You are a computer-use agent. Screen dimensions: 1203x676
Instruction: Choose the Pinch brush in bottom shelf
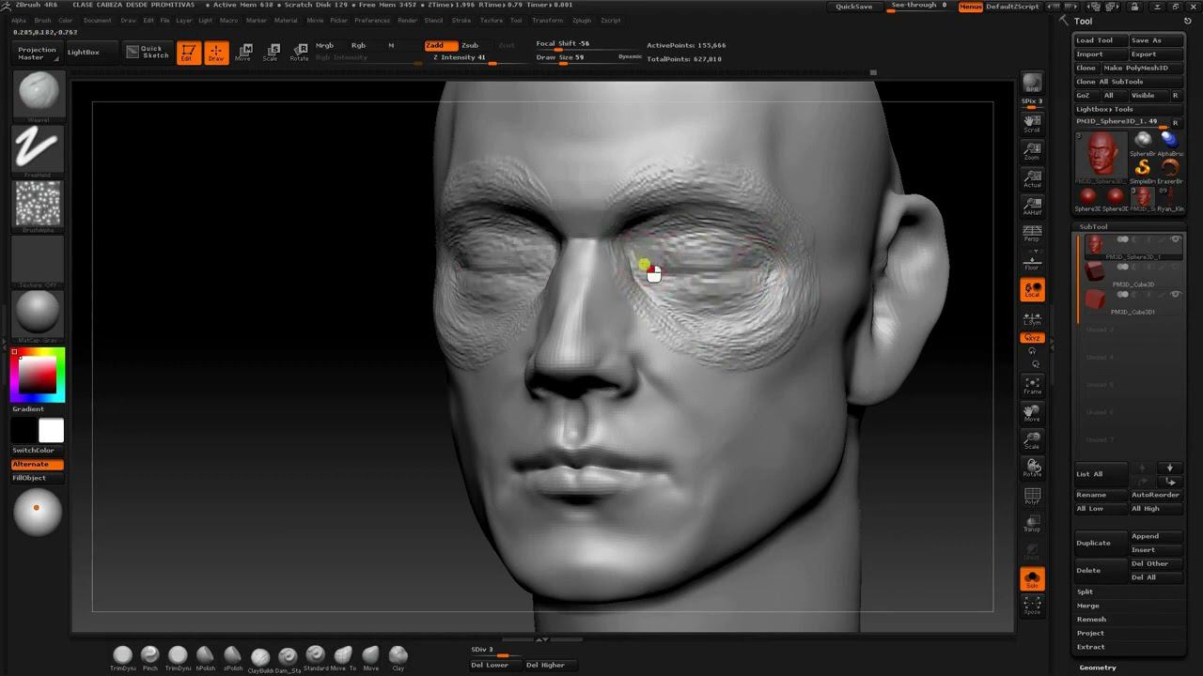150,656
